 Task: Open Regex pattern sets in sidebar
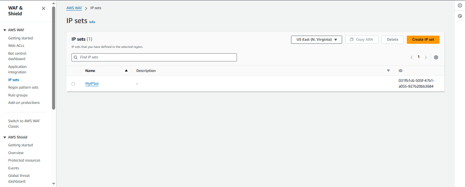[23, 87]
